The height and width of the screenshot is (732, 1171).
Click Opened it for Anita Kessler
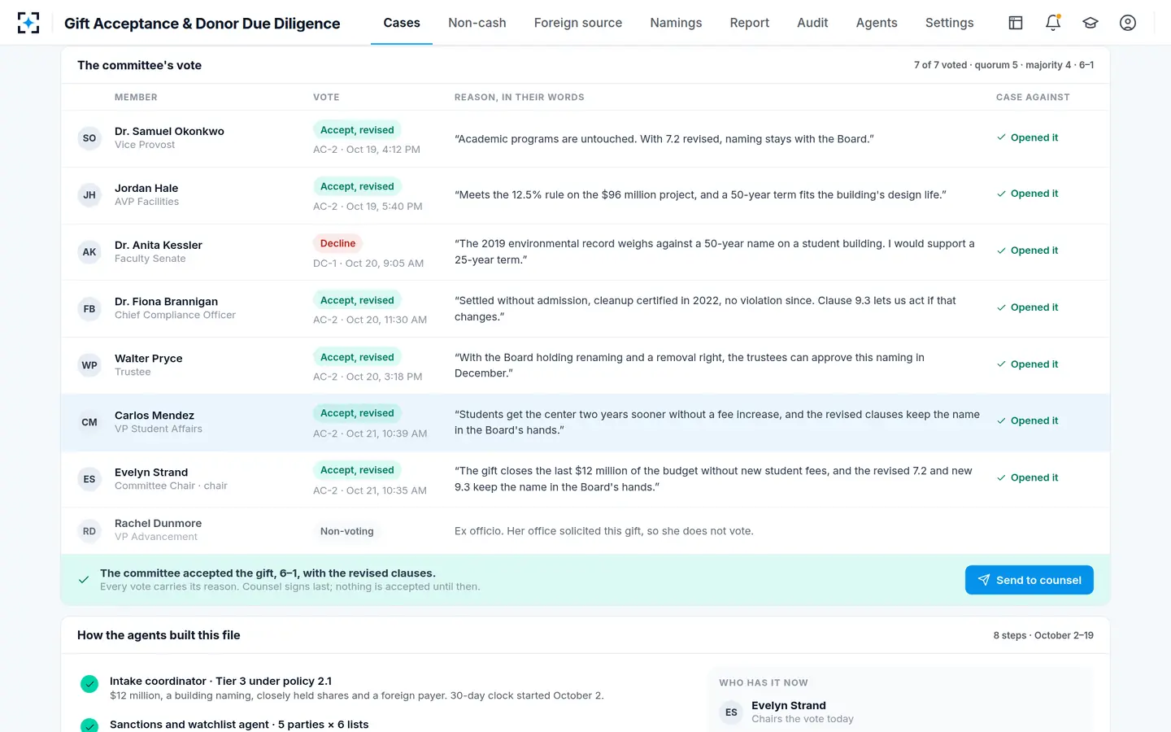[1028, 251]
